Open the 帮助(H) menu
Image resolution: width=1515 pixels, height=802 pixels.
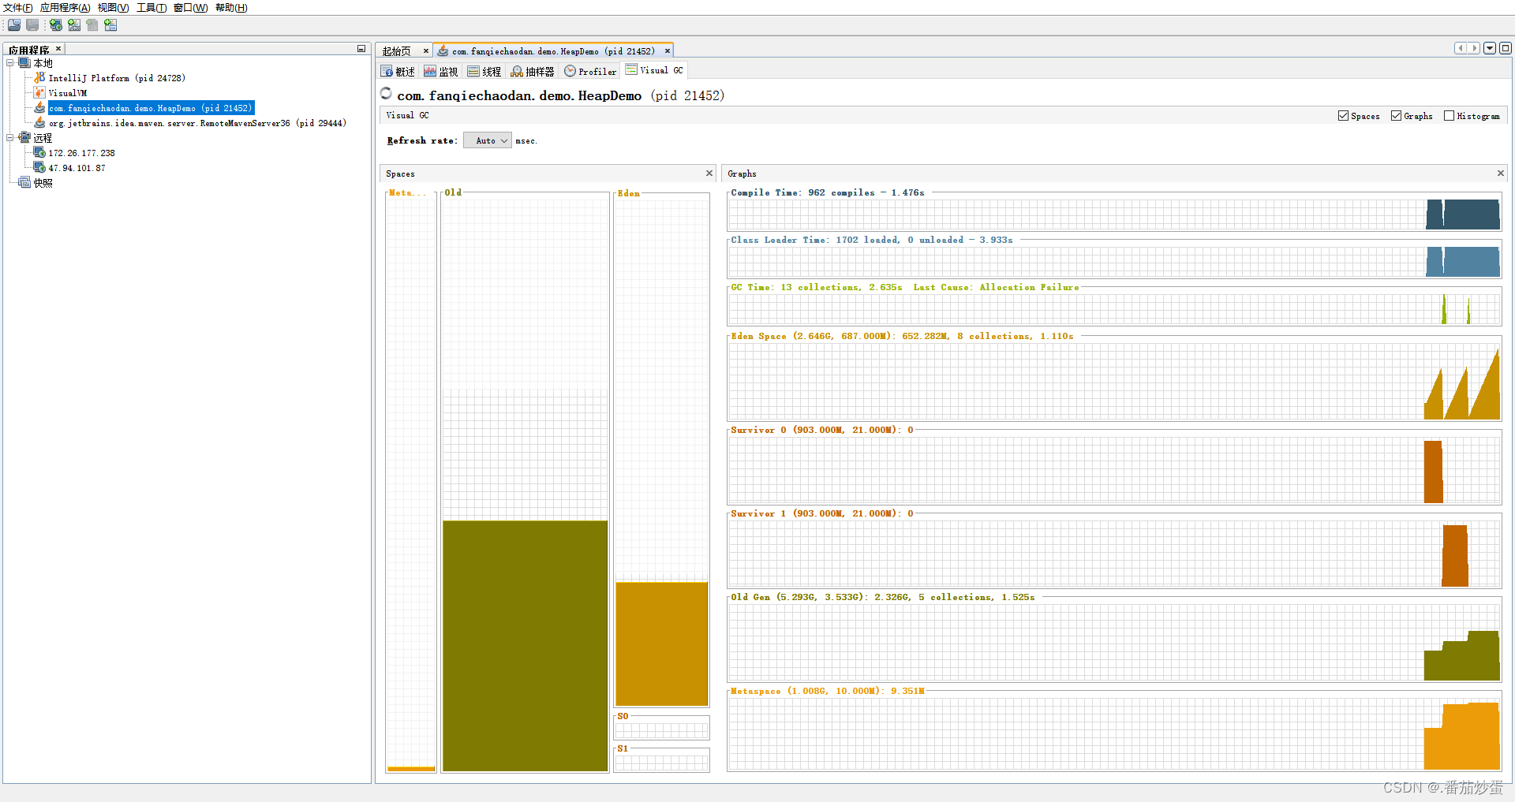[231, 8]
